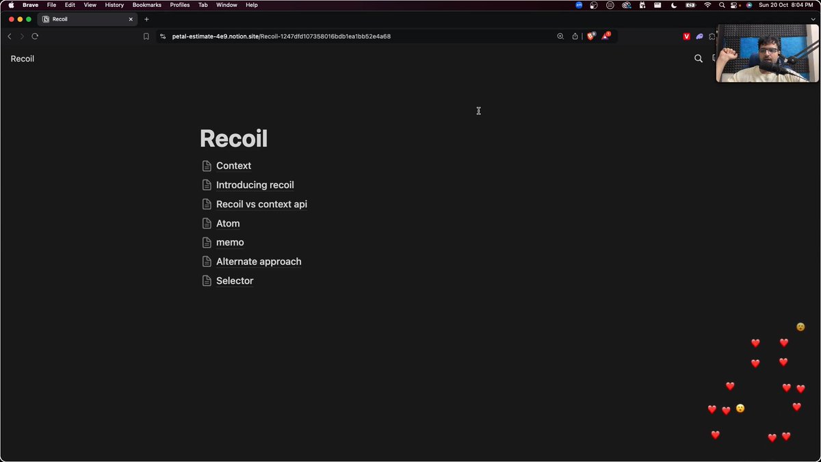Viewport: 821px width, 462px height.
Task: Select the Recoil browser tab
Action: 87,19
